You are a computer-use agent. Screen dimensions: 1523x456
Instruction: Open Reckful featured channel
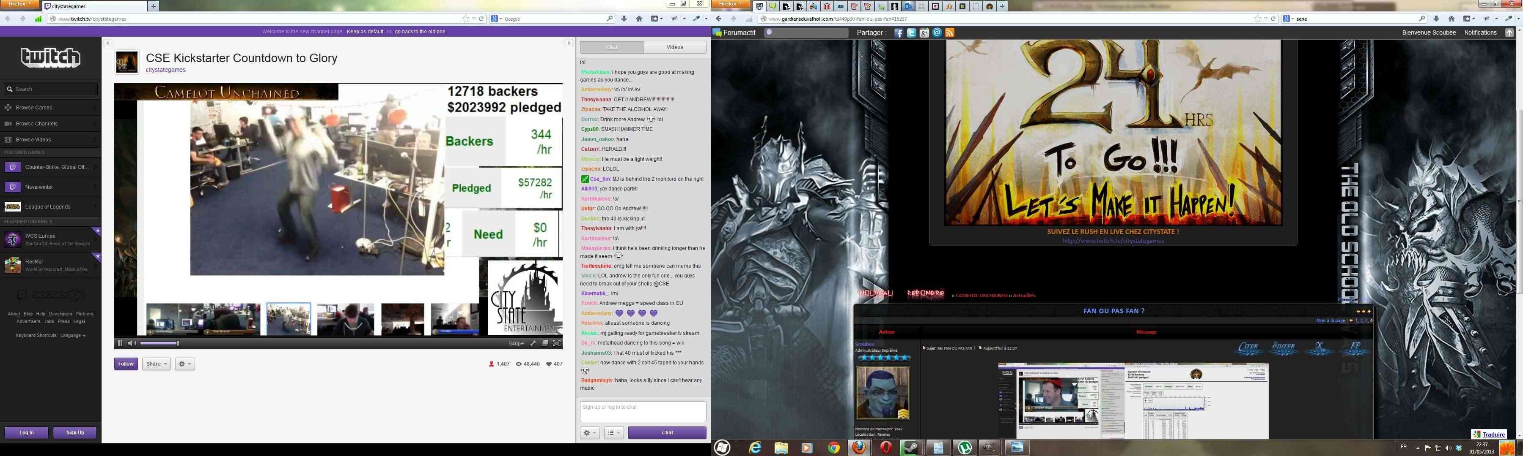point(51,266)
